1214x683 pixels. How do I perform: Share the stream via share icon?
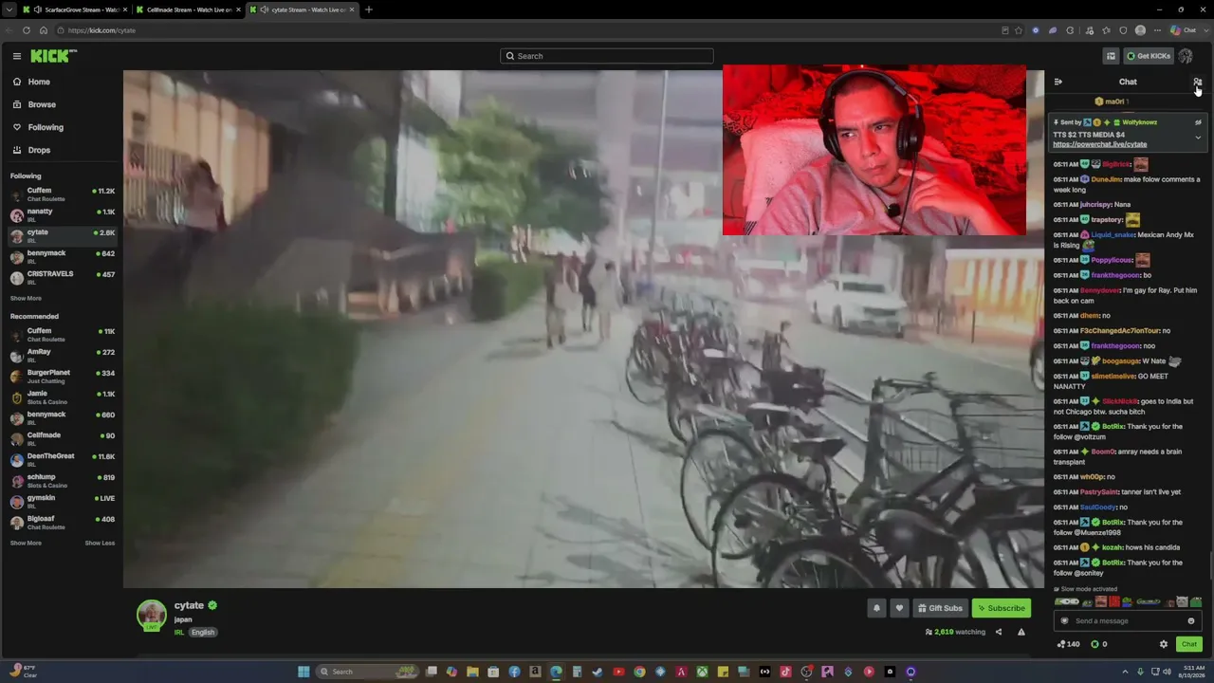[998, 632]
